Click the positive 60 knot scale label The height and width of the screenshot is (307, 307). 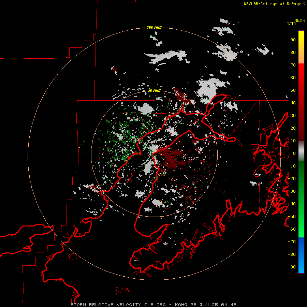(x=293, y=77)
